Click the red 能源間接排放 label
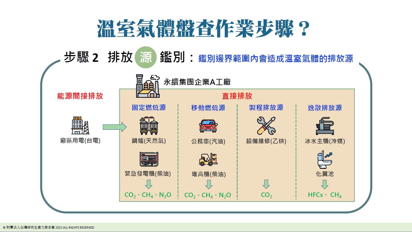 pos(80,96)
